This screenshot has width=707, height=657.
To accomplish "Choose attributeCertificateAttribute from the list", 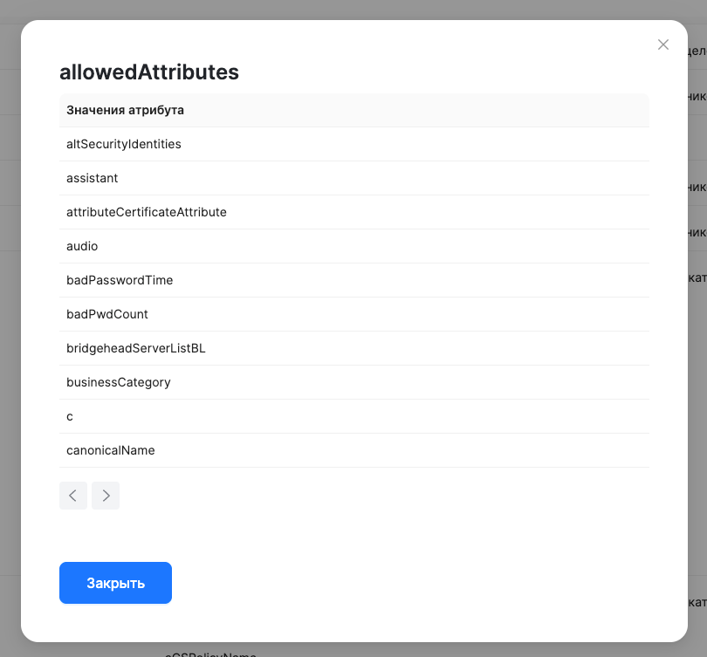I will [146, 212].
